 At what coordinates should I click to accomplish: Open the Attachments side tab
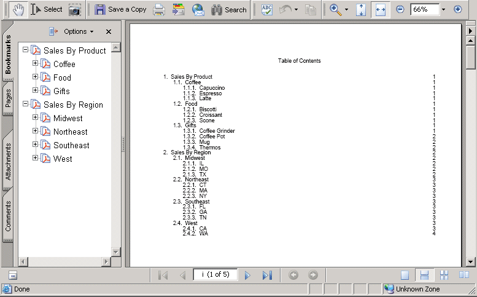(x=9, y=161)
